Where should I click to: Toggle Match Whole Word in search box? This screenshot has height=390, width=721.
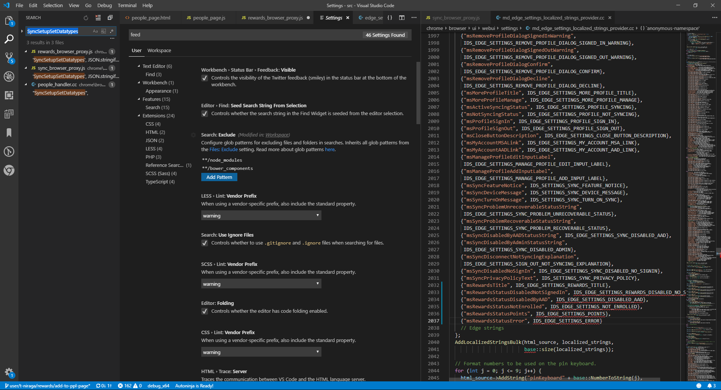tap(104, 31)
